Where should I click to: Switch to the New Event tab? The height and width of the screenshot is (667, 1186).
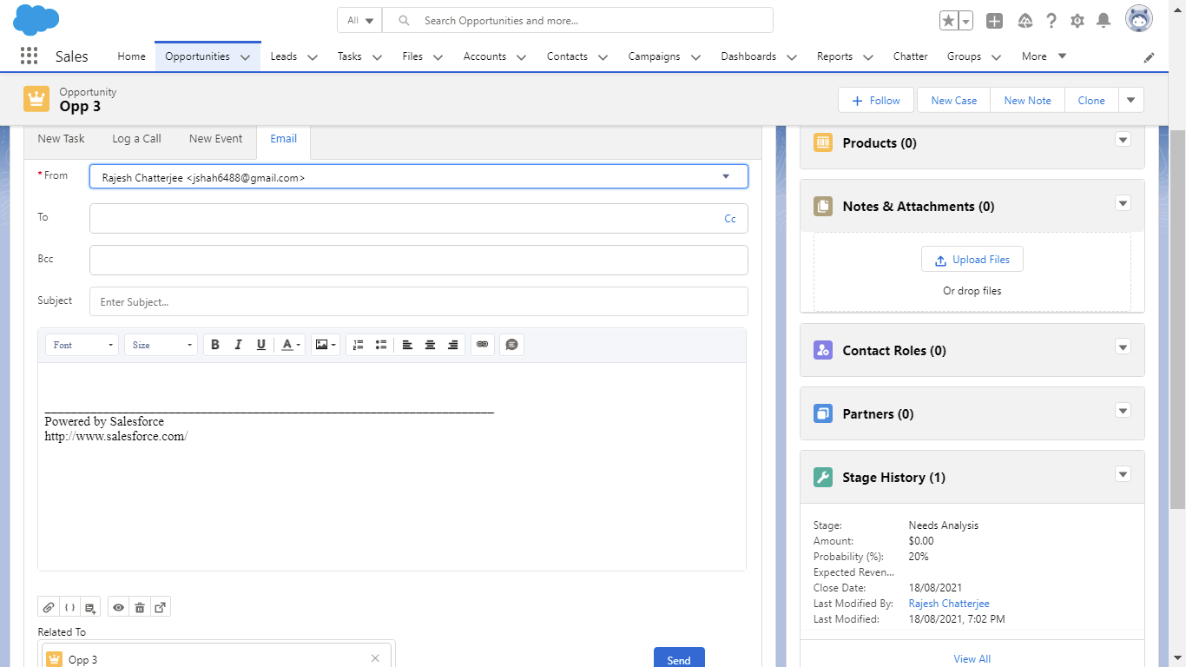216,138
